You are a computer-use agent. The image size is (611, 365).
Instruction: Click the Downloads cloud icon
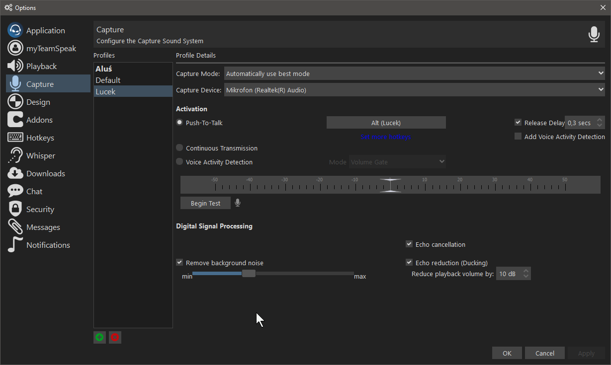[x=15, y=173]
